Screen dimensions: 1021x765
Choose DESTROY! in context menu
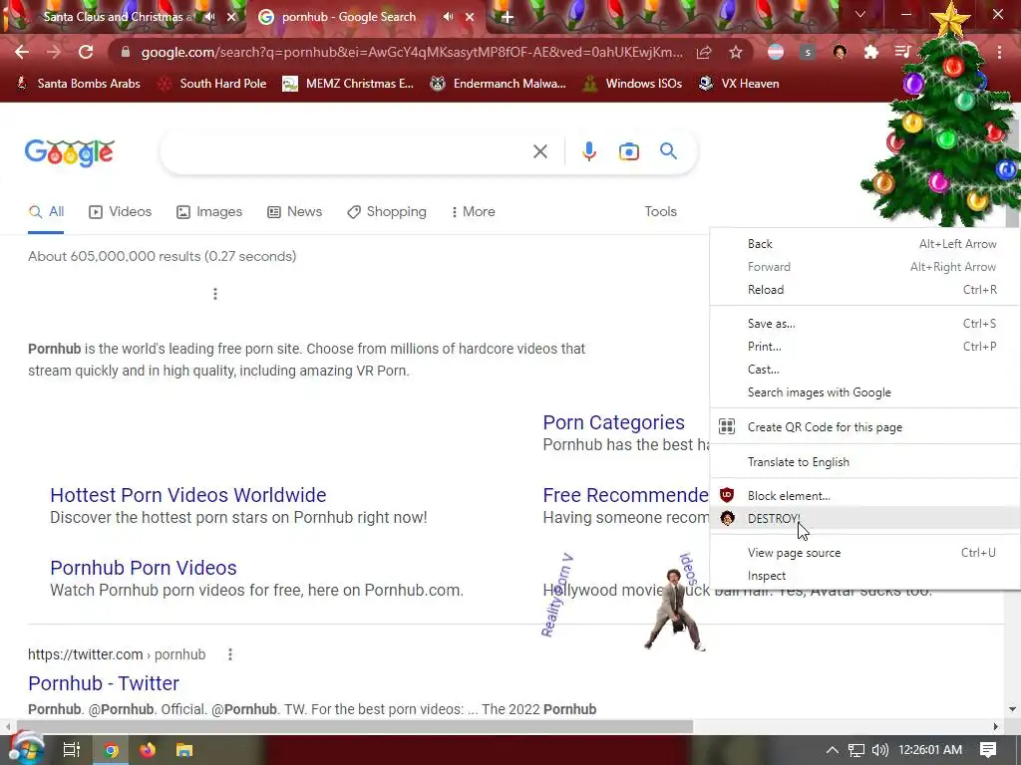tap(864, 518)
